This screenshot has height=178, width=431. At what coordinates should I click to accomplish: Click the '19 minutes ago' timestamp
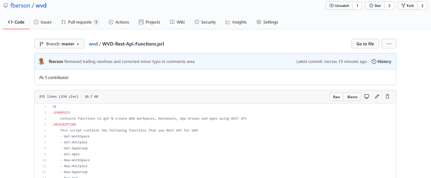tap(353, 62)
